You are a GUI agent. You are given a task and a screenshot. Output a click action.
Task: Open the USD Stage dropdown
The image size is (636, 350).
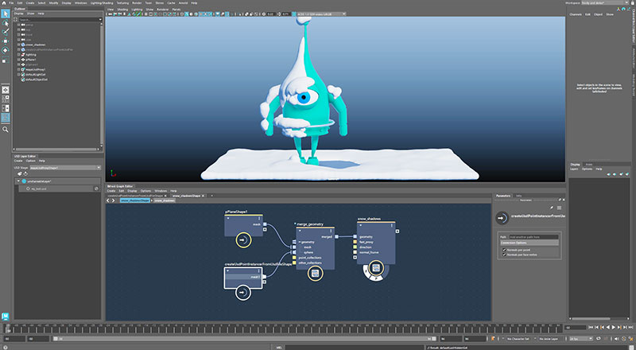click(65, 168)
